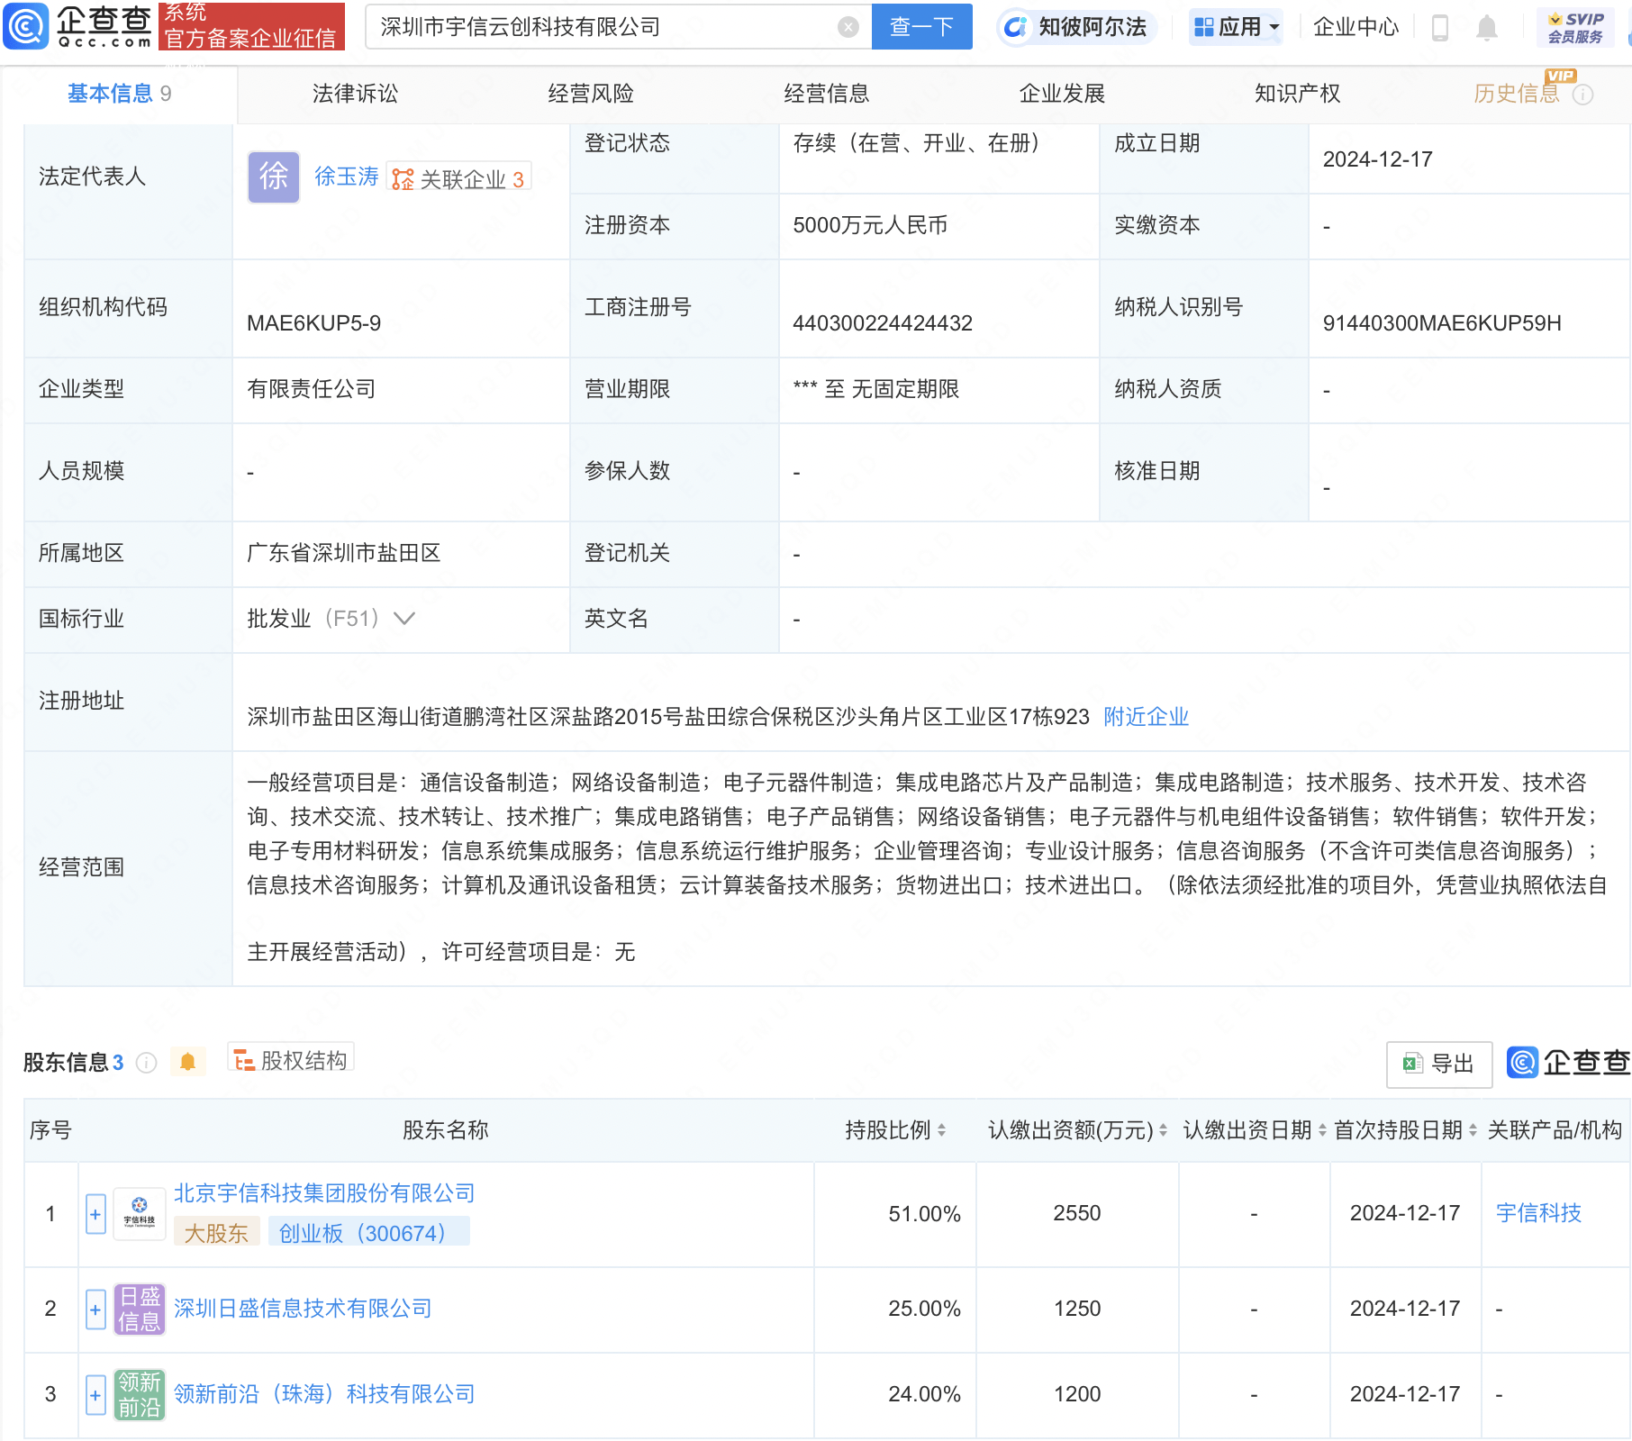
Task: Click the 创业板 (300674) stock tag
Action: click(367, 1233)
